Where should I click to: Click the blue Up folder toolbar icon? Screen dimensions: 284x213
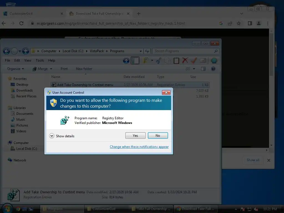click(126, 60)
